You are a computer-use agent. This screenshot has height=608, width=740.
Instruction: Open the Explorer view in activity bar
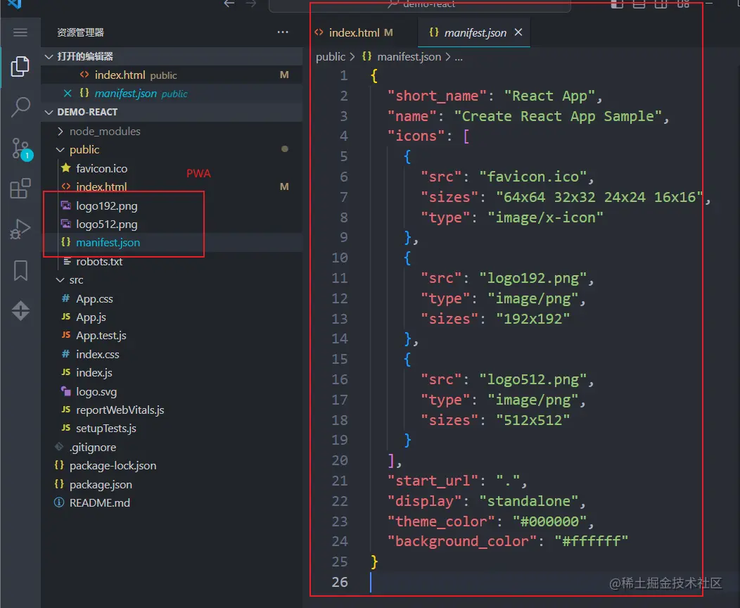click(20, 67)
